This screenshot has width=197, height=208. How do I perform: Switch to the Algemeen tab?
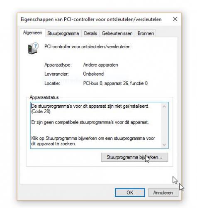point(33,33)
